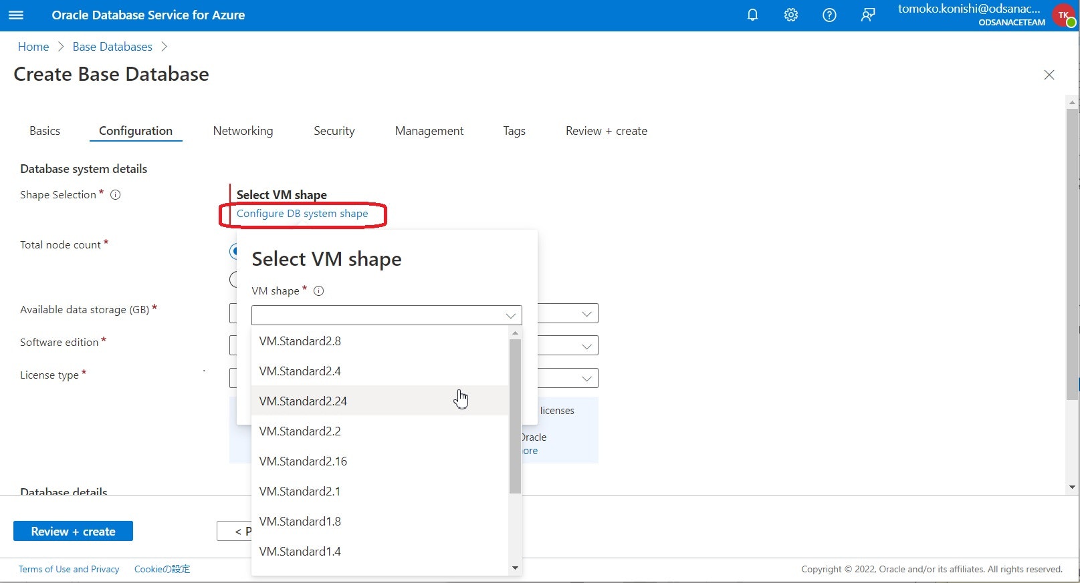Select VM.Standard2.4 from the list
This screenshot has width=1080, height=583.
(380, 371)
